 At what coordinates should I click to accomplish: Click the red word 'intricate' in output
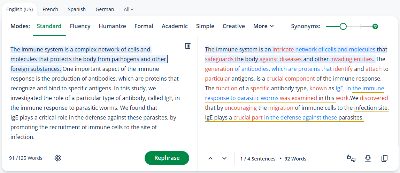click(283, 49)
